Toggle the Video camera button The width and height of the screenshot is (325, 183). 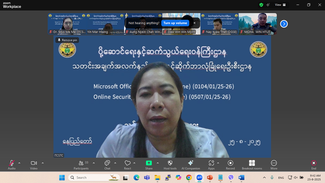[34, 163]
